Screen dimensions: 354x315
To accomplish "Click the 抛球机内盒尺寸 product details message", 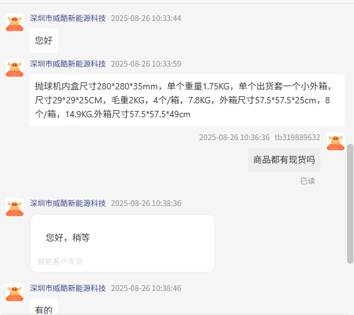I will pyautogui.click(x=187, y=100).
